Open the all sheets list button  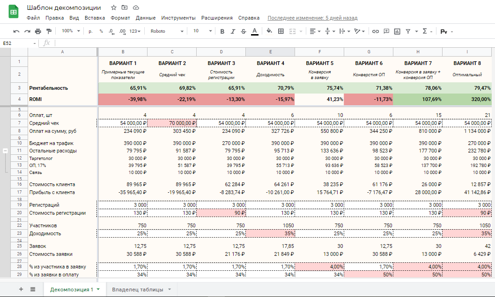point(33,289)
